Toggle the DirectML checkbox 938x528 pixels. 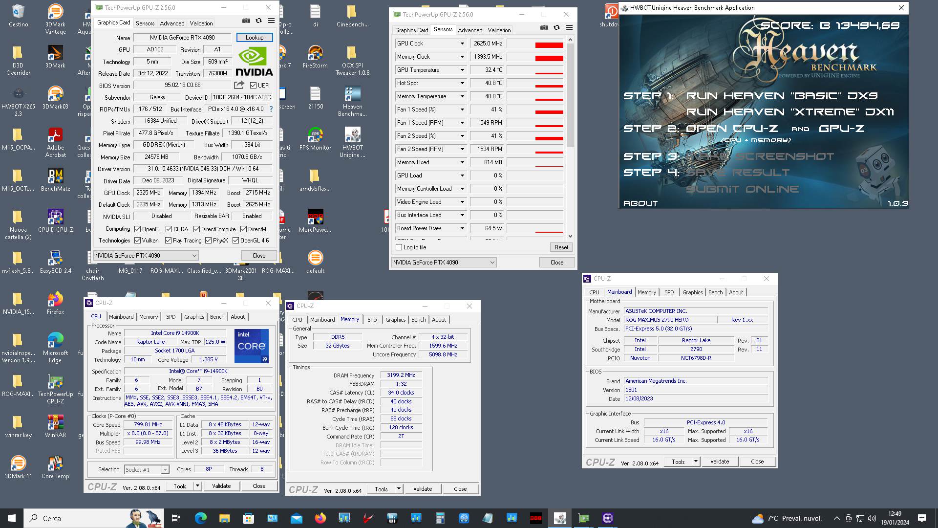pos(243,229)
